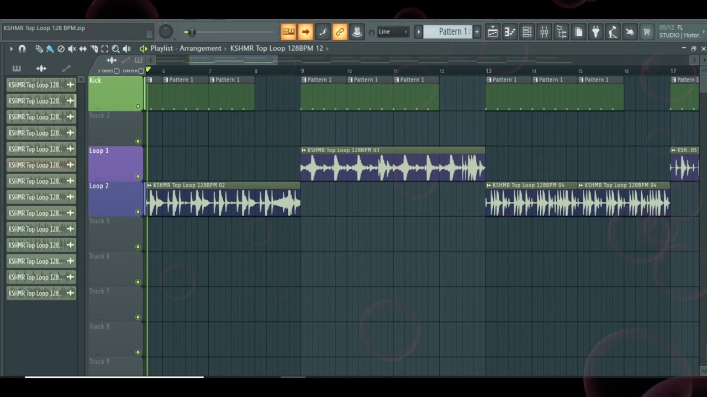This screenshot has height=397, width=707.
Task: Click the arrow left of Pattern 1
Action: (x=419, y=32)
